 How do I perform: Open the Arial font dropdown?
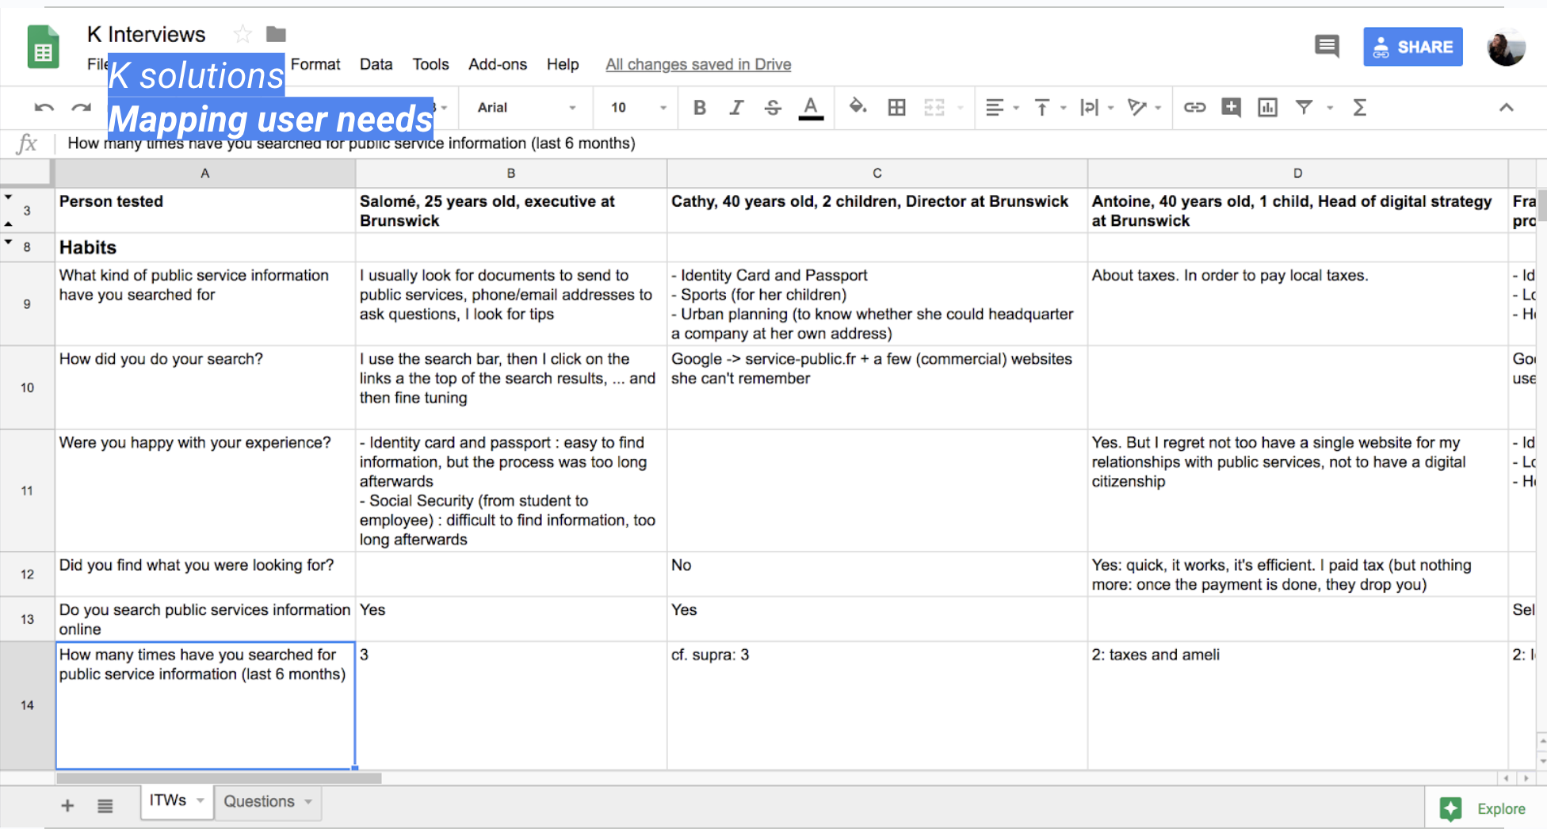click(526, 108)
